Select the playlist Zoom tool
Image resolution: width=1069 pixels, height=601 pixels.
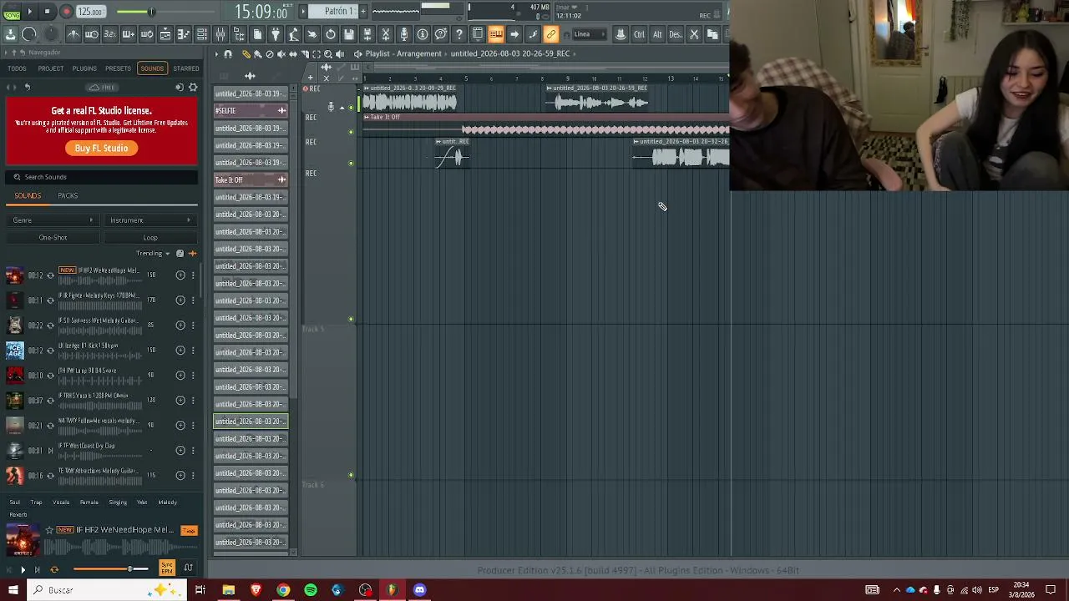327,54
